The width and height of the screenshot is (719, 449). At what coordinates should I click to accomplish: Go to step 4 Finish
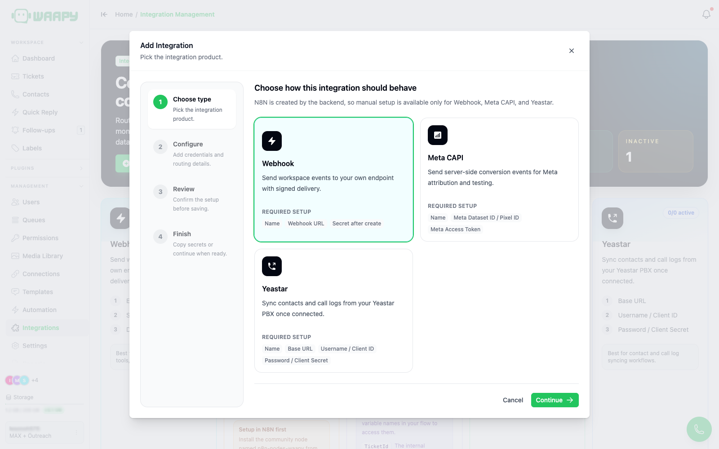pos(192,243)
